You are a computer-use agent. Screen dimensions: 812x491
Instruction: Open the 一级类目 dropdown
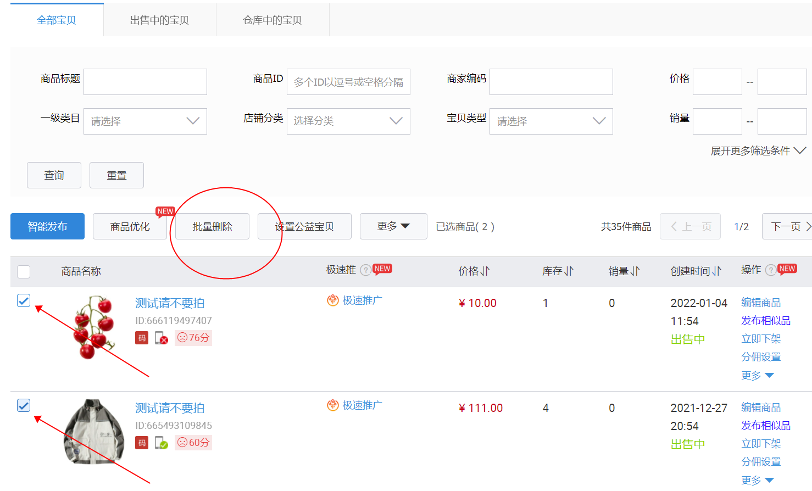(145, 121)
